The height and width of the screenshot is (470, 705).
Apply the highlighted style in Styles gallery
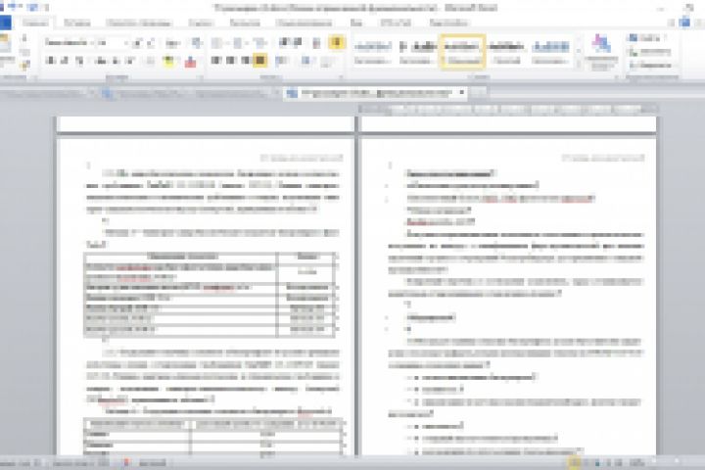tap(462, 52)
